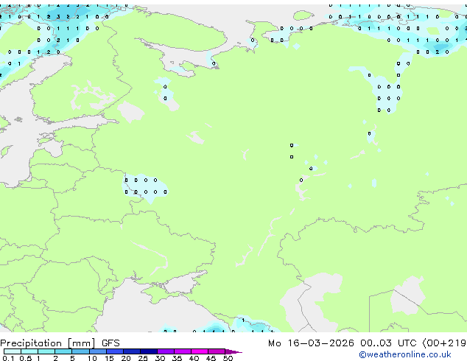Click the '(00+219' forecast offset text
Image resolution: width=467 pixels, height=361 pixels.
coord(444,343)
